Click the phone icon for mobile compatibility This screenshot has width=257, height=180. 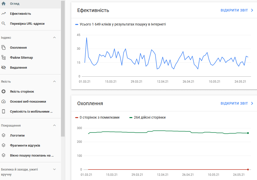[4, 112]
